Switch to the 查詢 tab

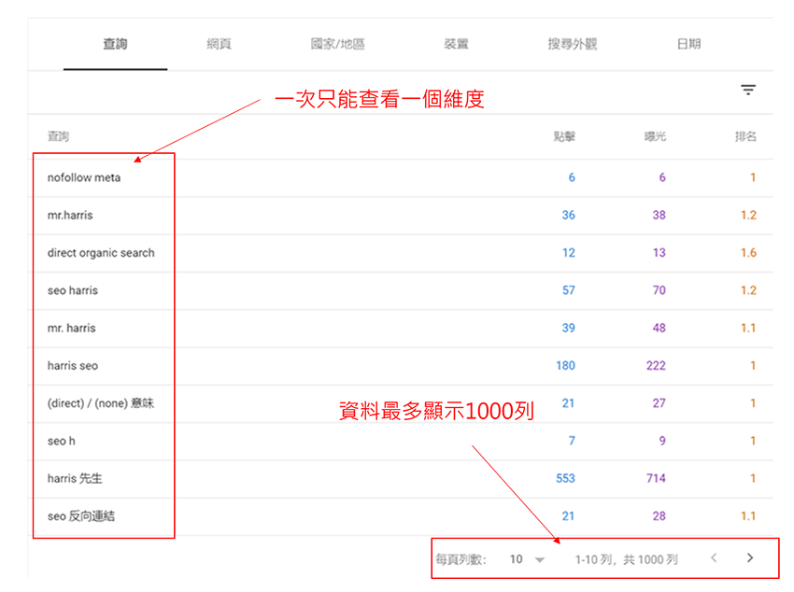[115, 44]
